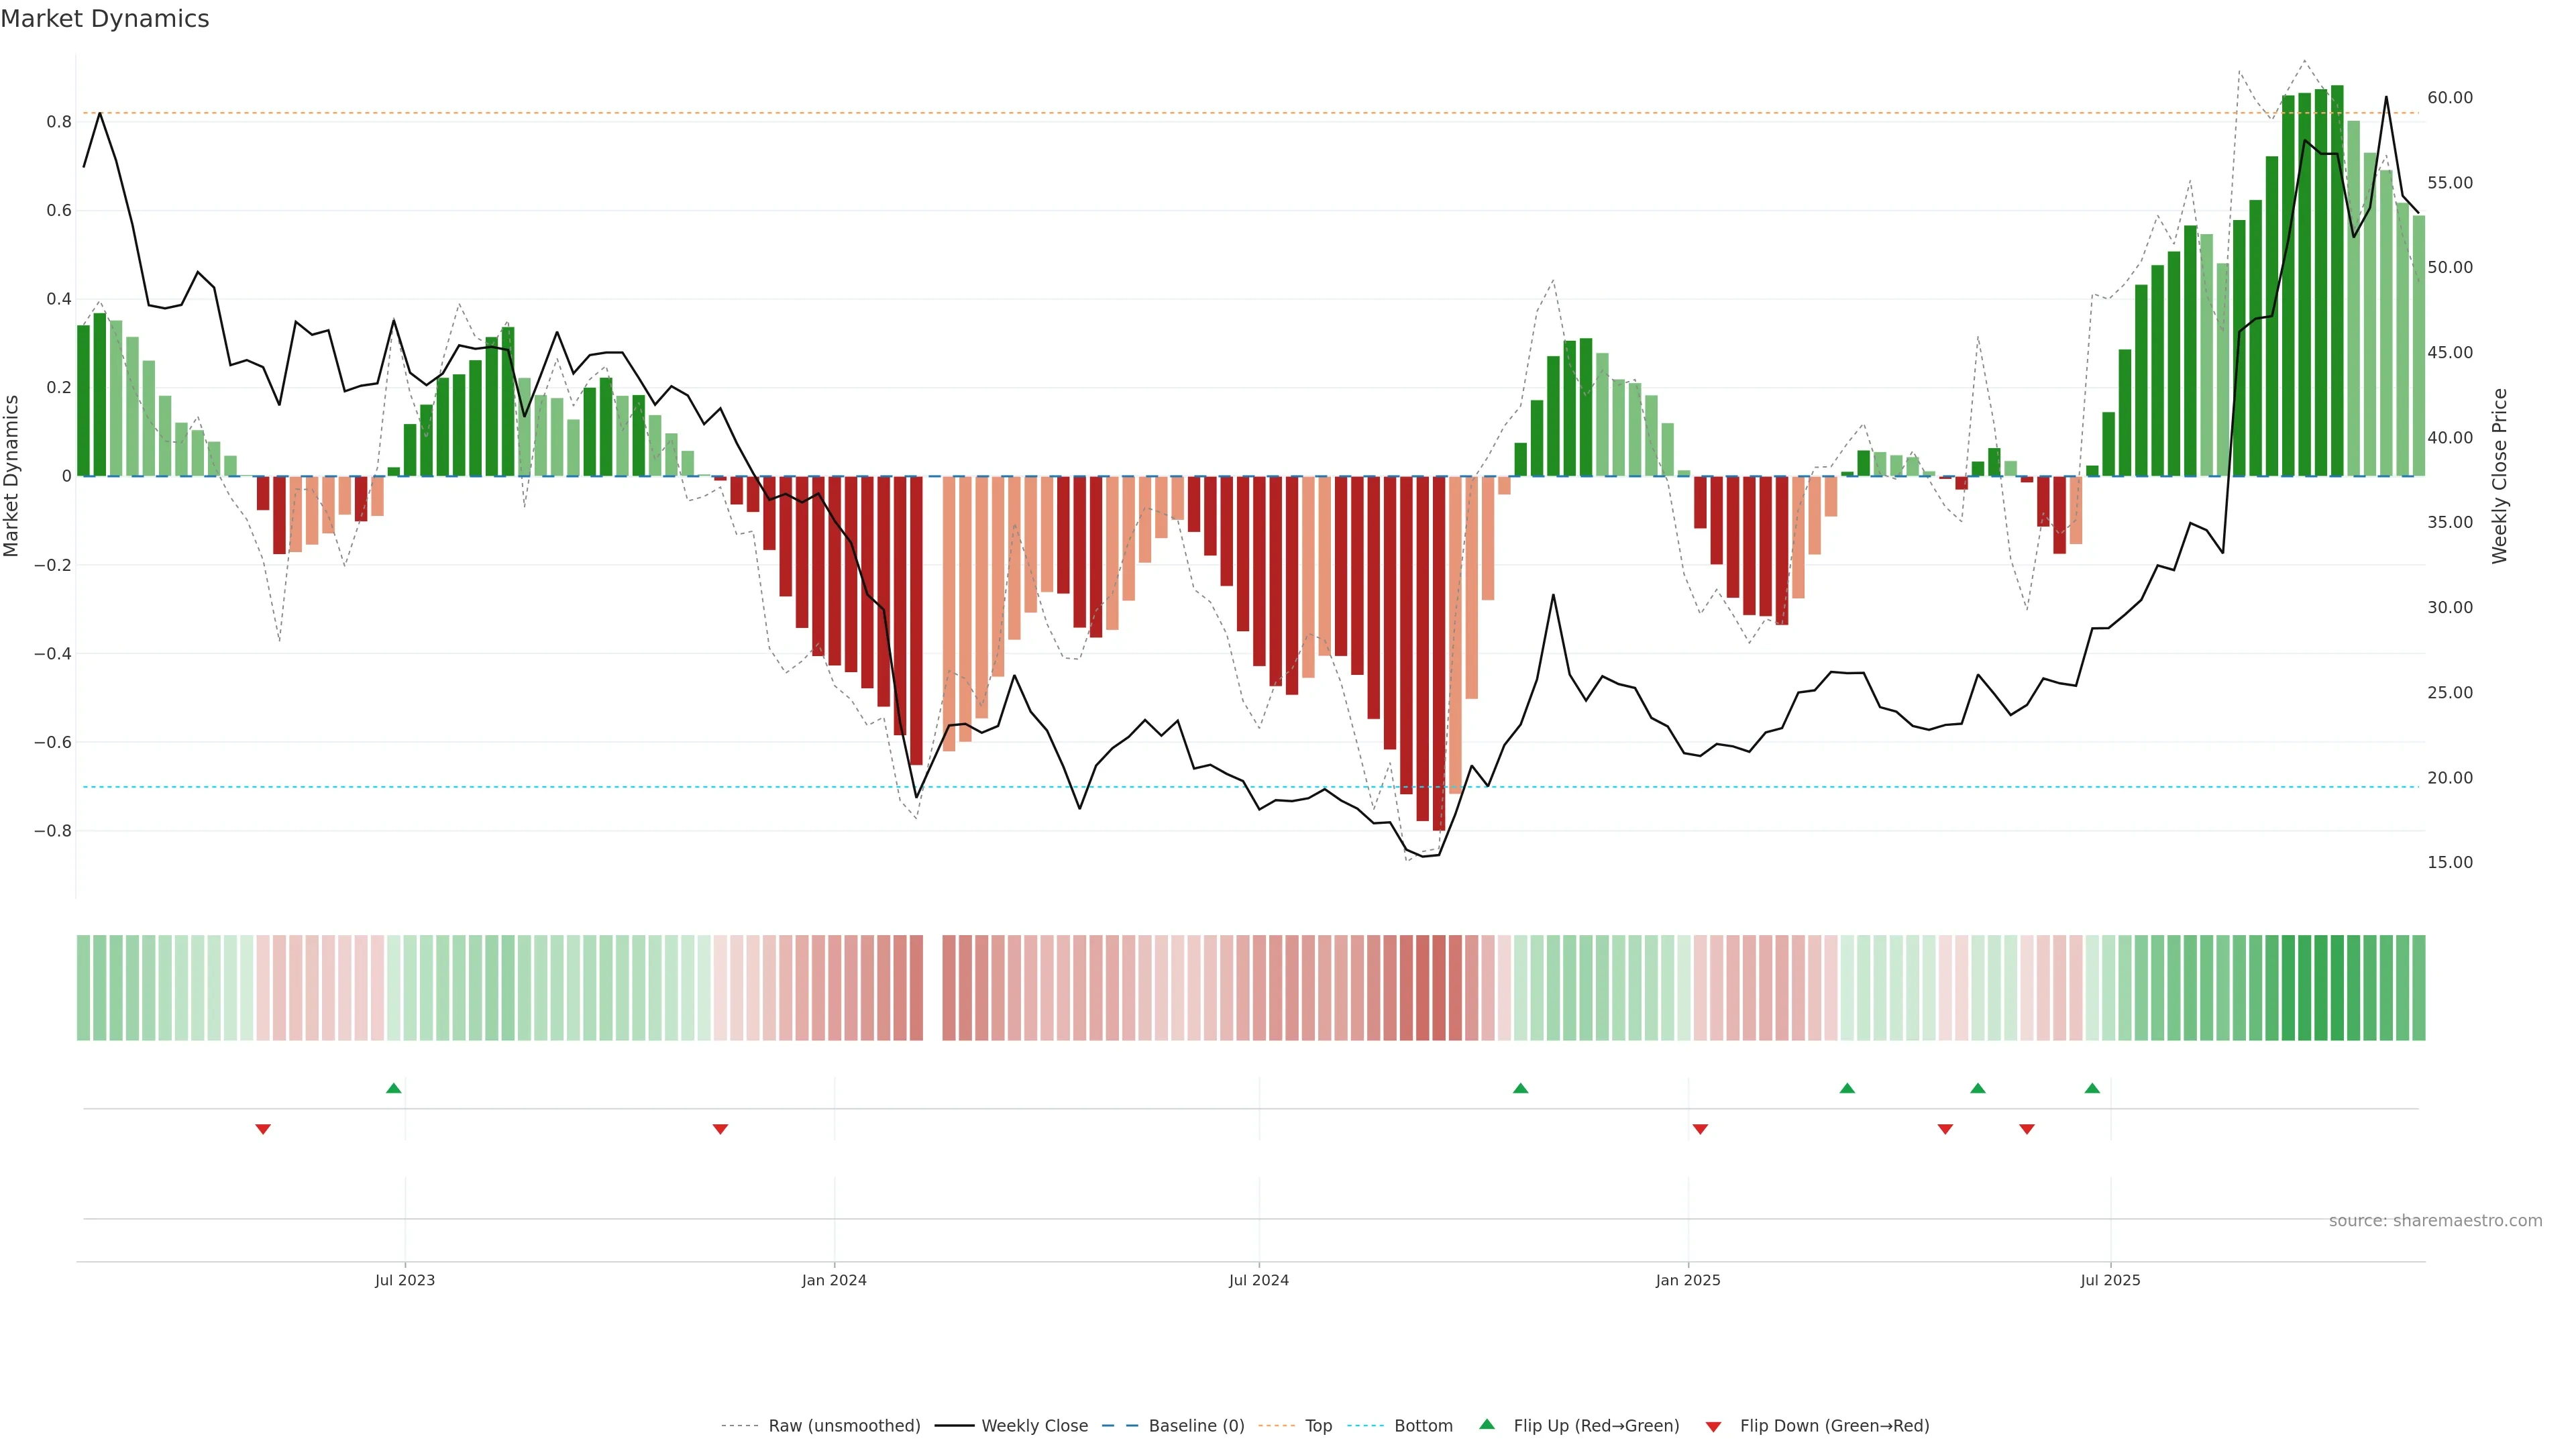Click the Jan 2024 x-axis label
This screenshot has height=1449, width=2576.
[834, 1280]
